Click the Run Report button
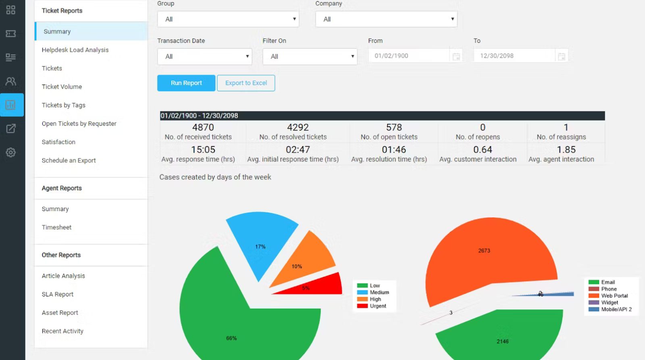The image size is (645, 360). [x=186, y=83]
